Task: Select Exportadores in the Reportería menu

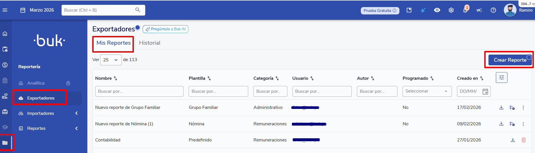Action: click(41, 98)
